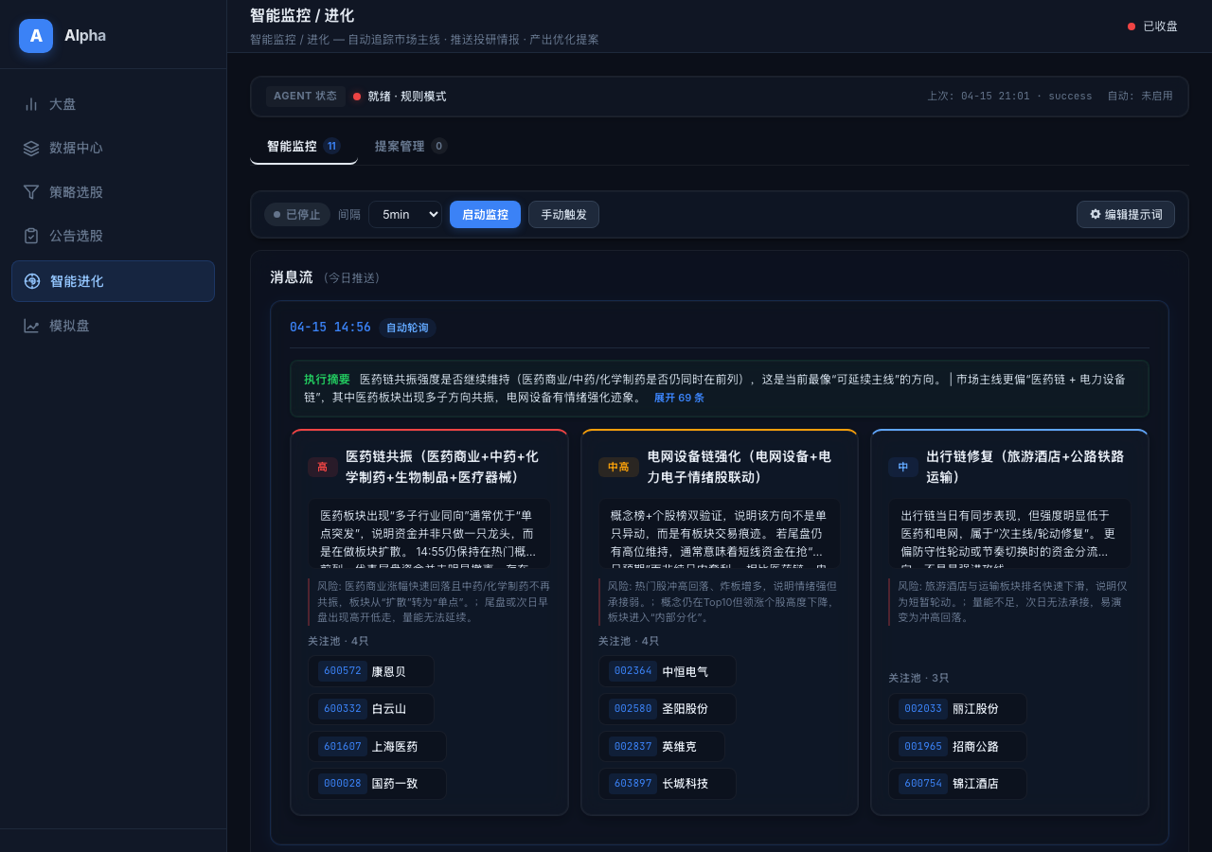Click the 手动触发 button
Screen dimensions: 1212x852
click(x=563, y=215)
